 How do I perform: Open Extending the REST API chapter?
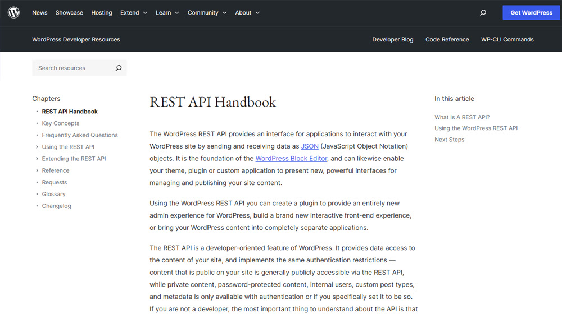pos(74,159)
